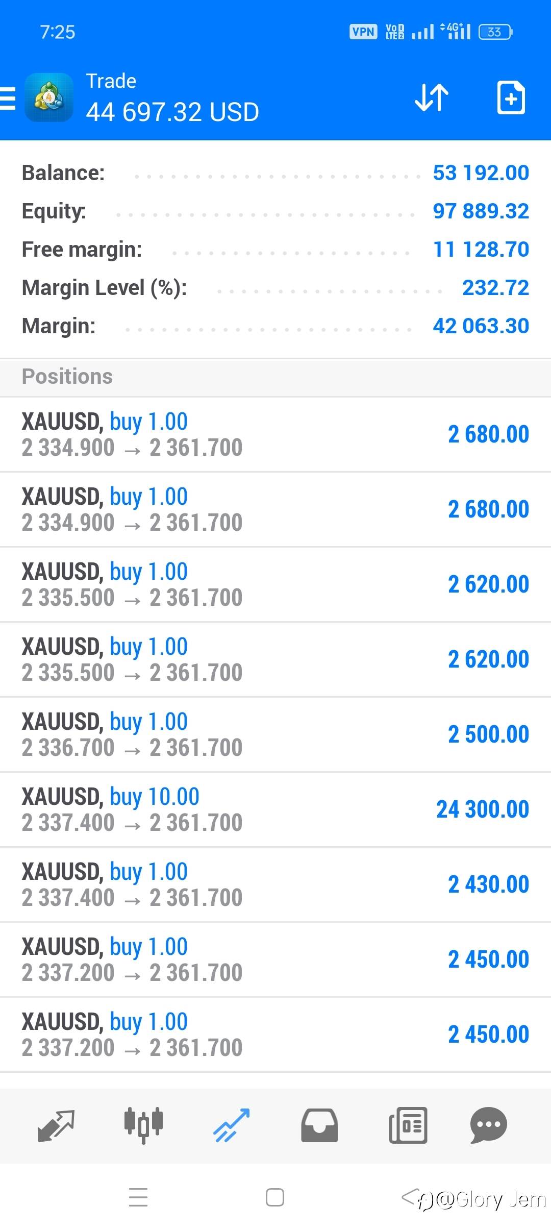
Task: Create a new order with the plus document icon
Action: 511,97
